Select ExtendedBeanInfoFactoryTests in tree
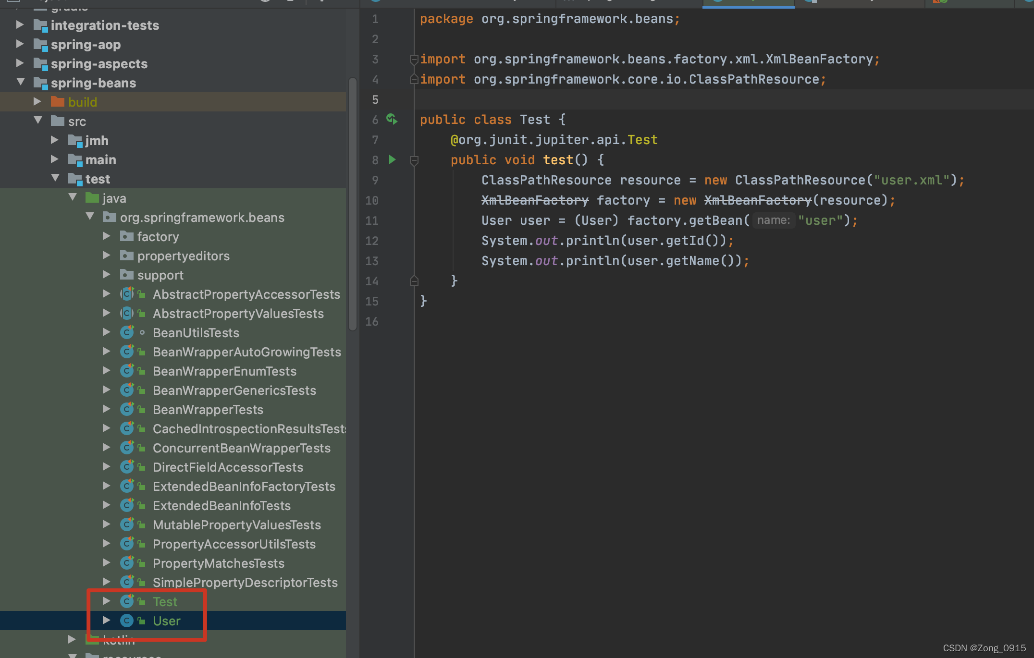The width and height of the screenshot is (1034, 658). (244, 486)
